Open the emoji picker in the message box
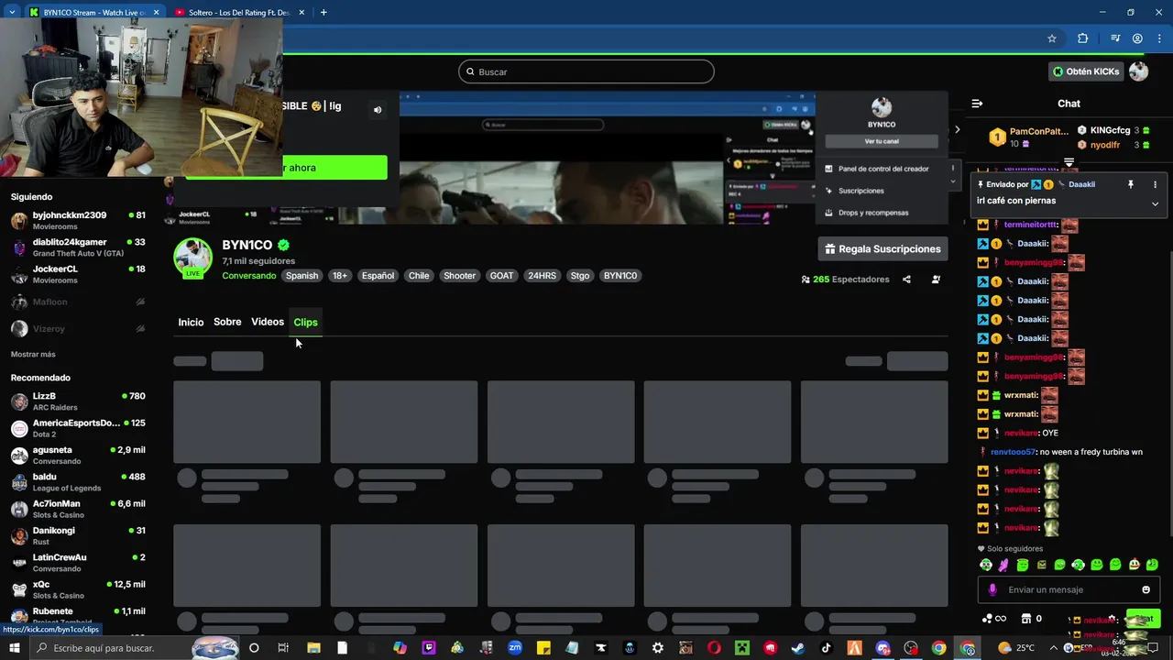 click(1146, 589)
